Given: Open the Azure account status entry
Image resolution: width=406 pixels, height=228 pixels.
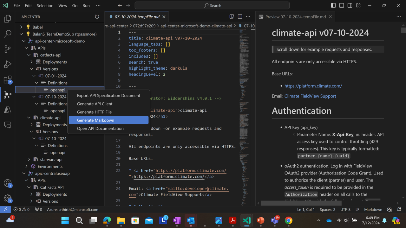Looking at the screenshot, I should pyautogui.click(x=73, y=209).
